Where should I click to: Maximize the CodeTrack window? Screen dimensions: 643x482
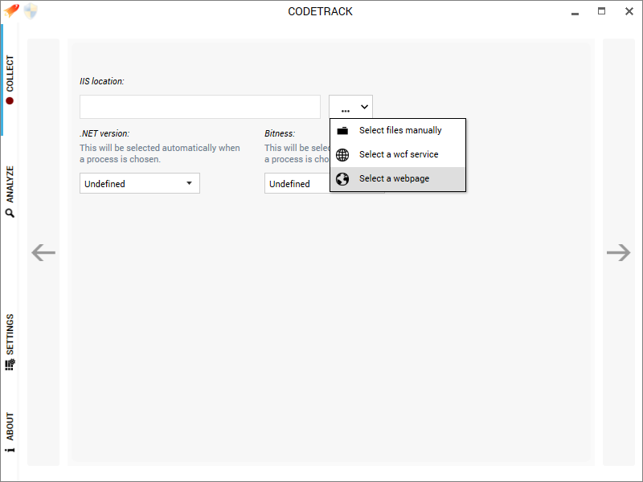(601, 11)
